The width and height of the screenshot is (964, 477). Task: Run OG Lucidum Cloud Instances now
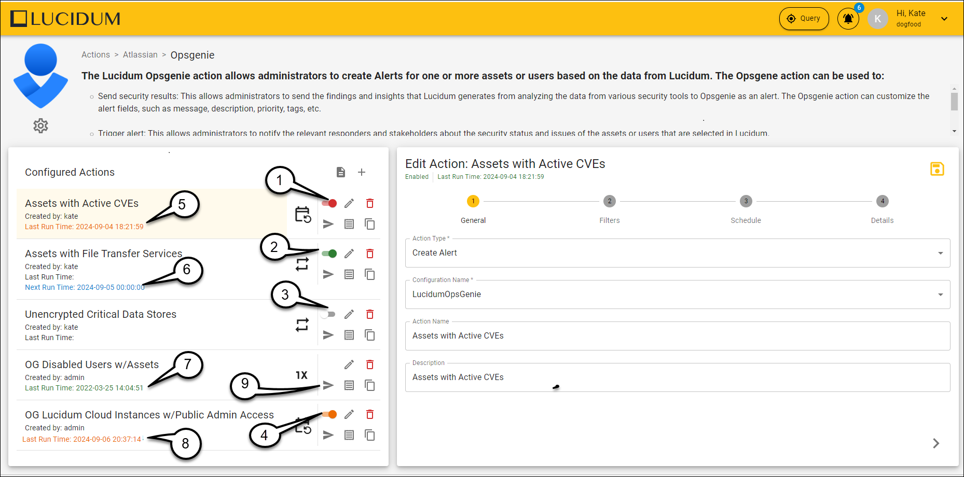(328, 435)
